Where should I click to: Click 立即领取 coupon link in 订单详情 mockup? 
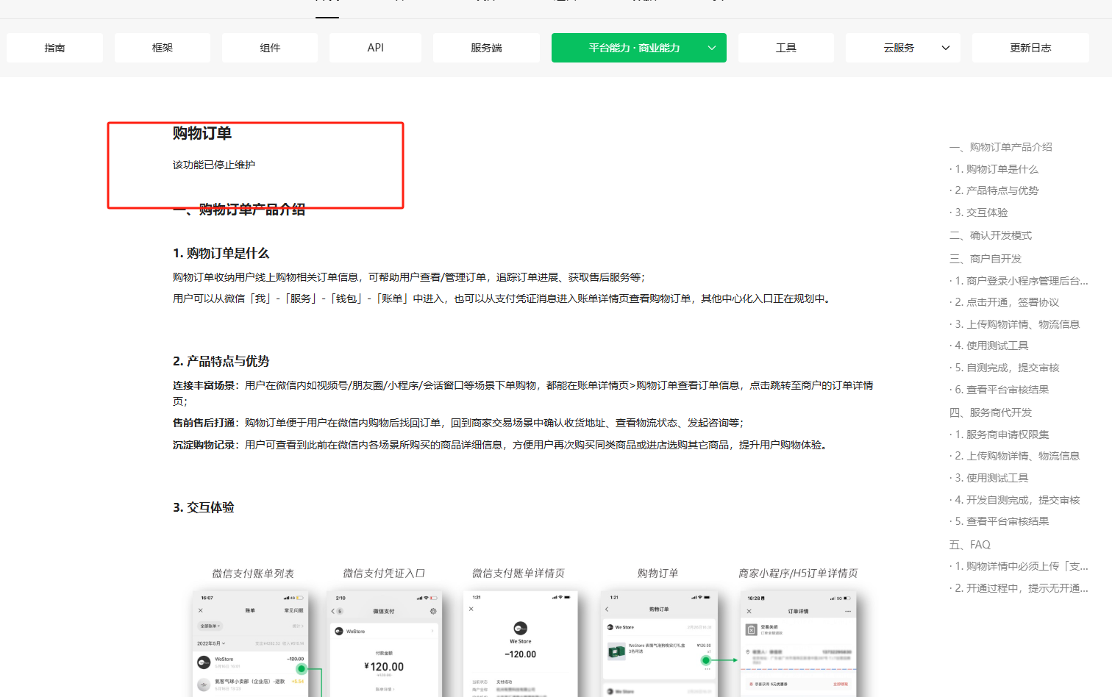(x=841, y=685)
